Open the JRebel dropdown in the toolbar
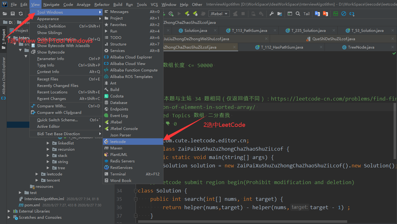397x224 pixels. coord(219,14)
